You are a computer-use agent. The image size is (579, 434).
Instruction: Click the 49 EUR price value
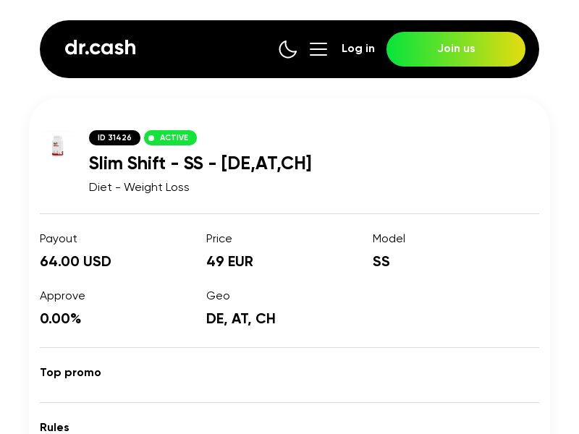tap(229, 261)
